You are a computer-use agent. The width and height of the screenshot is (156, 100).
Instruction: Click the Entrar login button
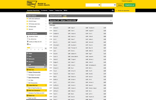point(120,5)
